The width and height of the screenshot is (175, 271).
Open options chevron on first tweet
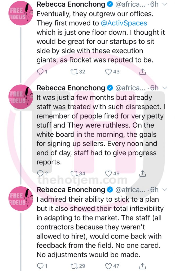[x=165, y=4]
